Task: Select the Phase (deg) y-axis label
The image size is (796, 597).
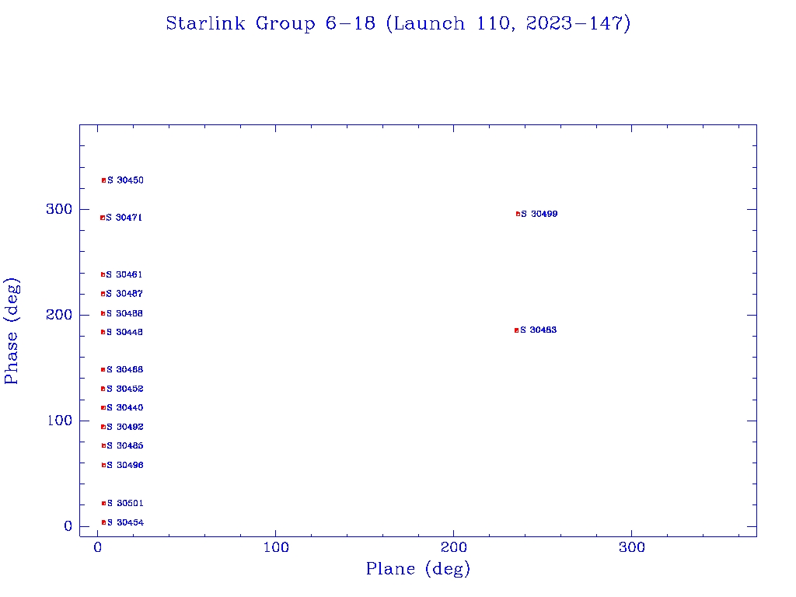Action: point(12,330)
